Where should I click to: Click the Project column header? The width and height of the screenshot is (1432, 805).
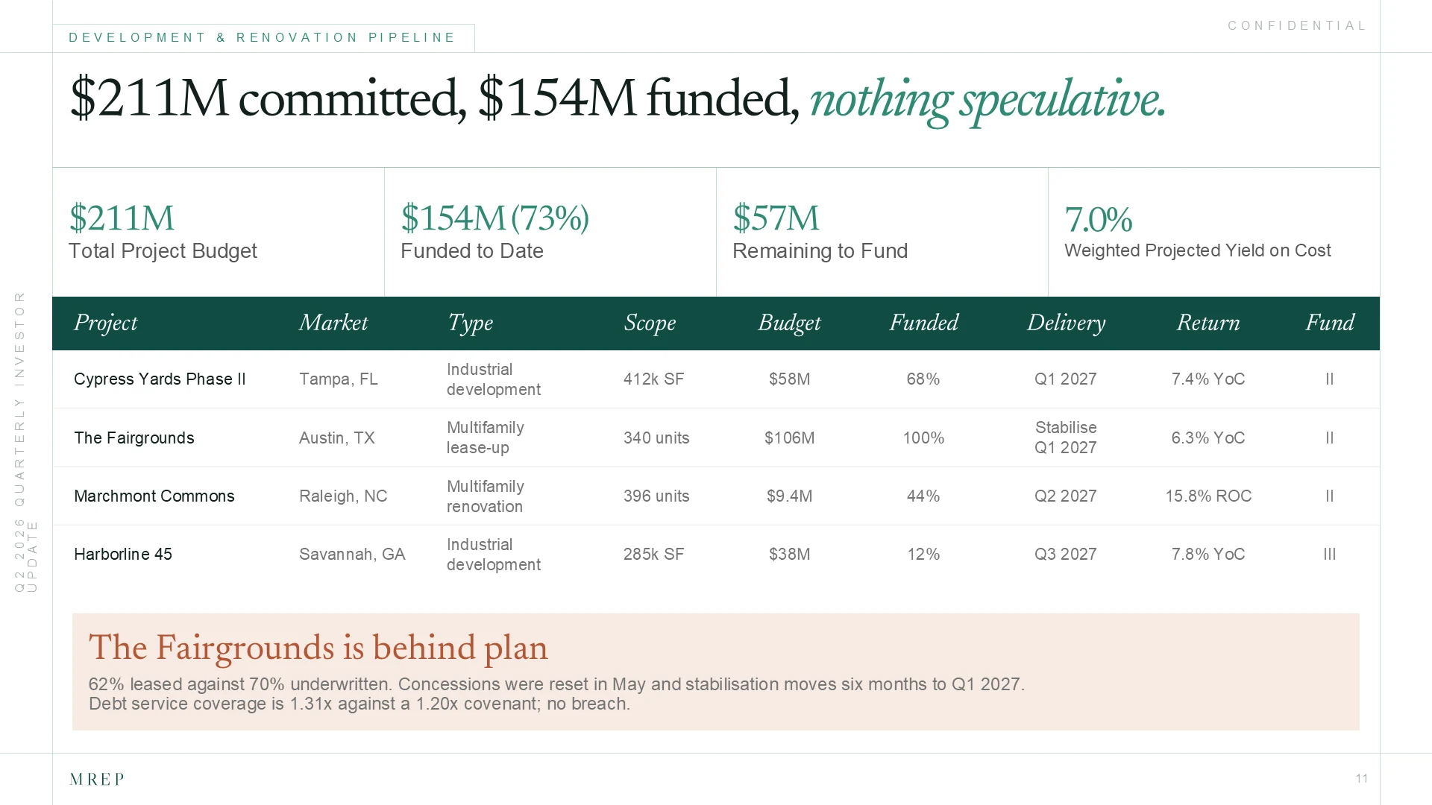coord(105,323)
